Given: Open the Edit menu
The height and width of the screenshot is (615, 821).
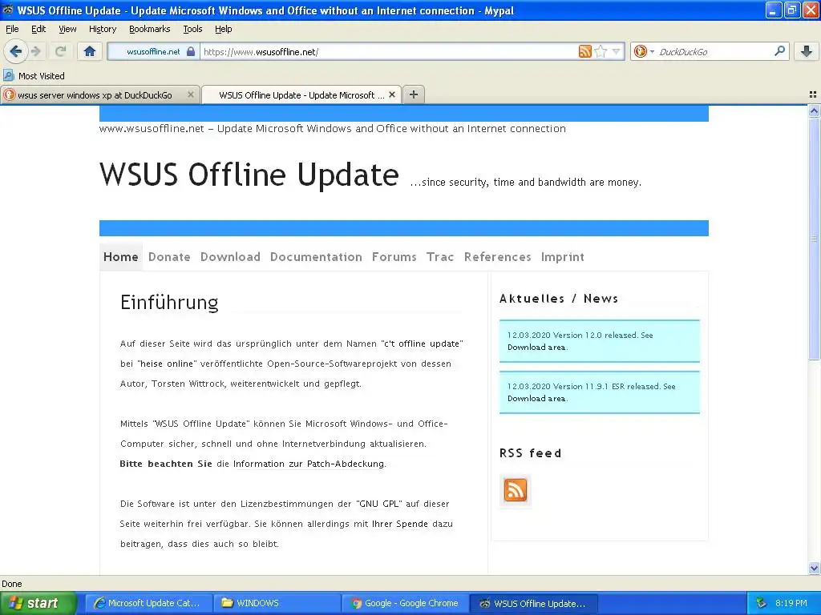Looking at the screenshot, I should pyautogui.click(x=38, y=29).
